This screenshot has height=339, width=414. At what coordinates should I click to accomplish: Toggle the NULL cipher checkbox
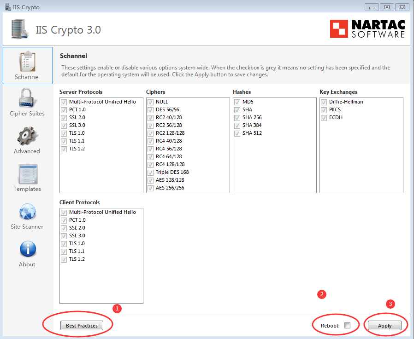point(150,102)
